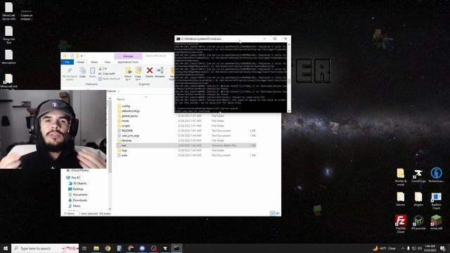Open the description desktop file
The width and height of the screenshot is (450, 253).
point(9,57)
